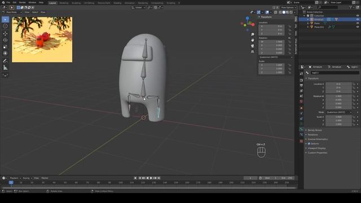Open the Pose menu in header

(43, 12)
